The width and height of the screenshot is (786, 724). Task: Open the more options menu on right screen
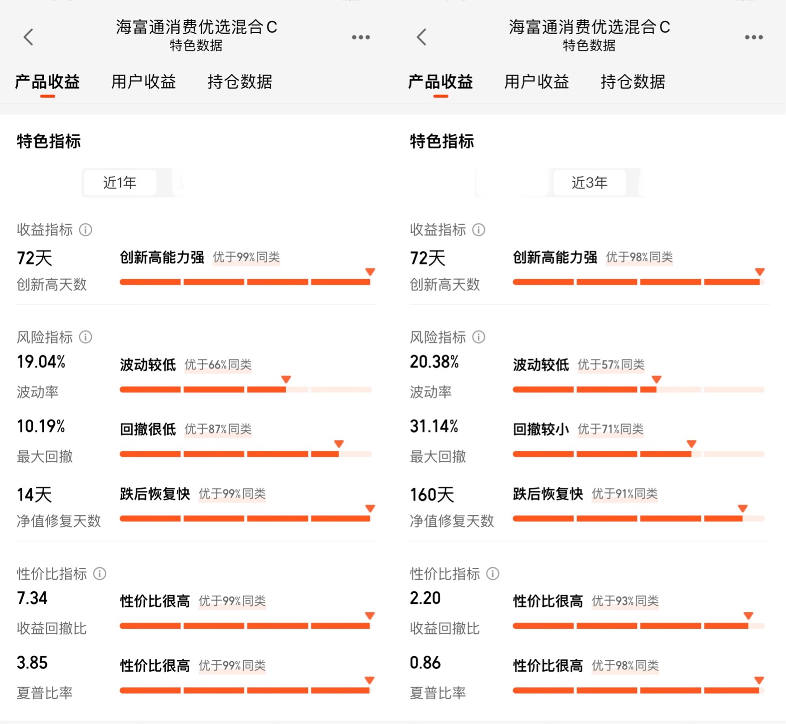[754, 37]
